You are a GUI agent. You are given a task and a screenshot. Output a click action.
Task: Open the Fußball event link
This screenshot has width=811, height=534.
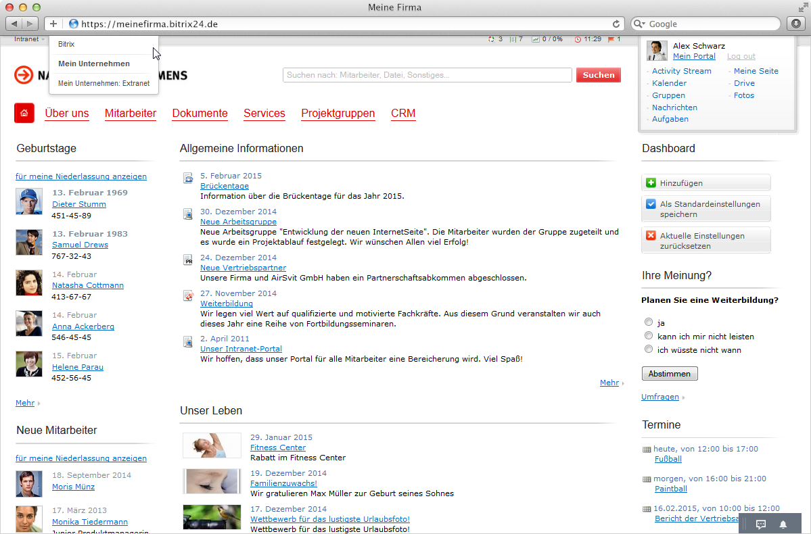[668, 458]
